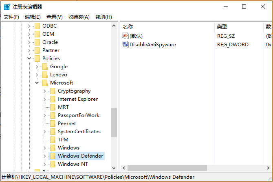Click the Windows Defender folder icon

pyautogui.click(x=53, y=156)
